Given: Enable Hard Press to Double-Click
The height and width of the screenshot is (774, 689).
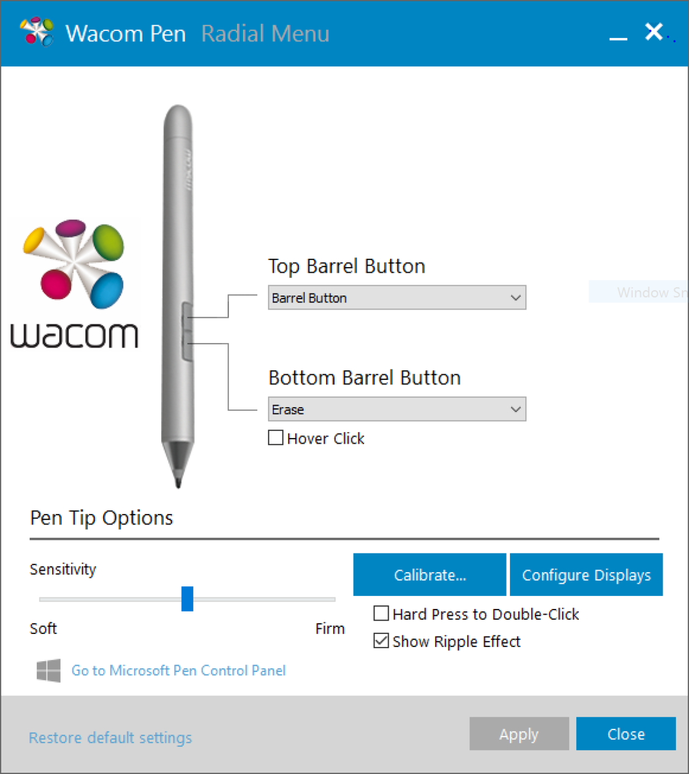Looking at the screenshot, I should pos(382,613).
